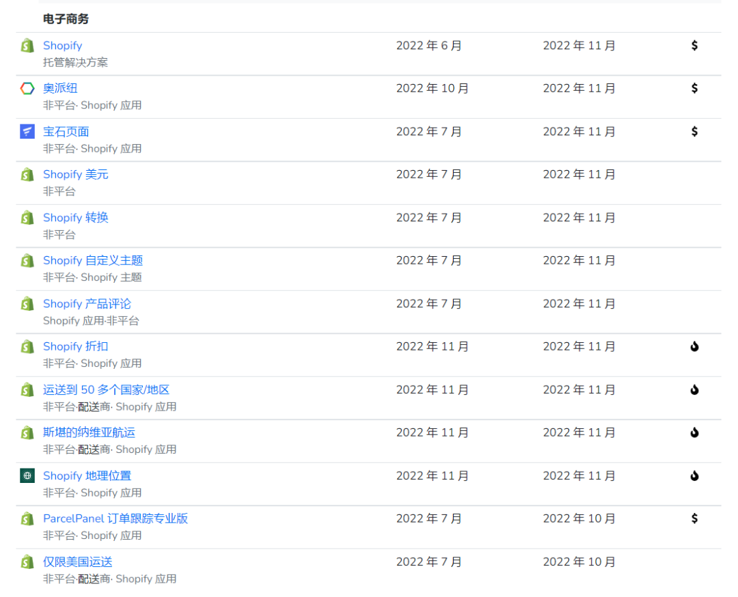738x597 pixels.
Task: Click 2022 年 10 月 last-detected date for ParcelPanel
Action: click(579, 519)
